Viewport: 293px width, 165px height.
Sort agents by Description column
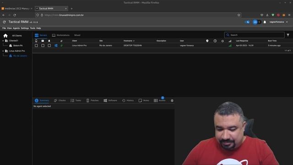click(x=161, y=41)
